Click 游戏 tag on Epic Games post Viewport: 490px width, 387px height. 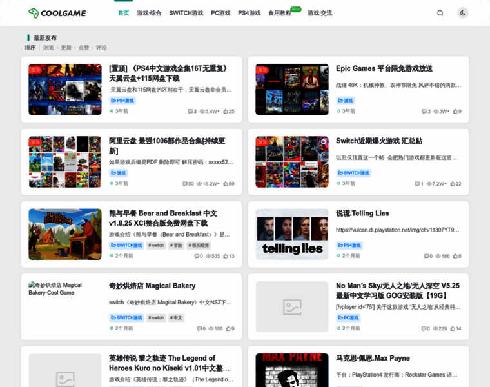click(x=346, y=101)
